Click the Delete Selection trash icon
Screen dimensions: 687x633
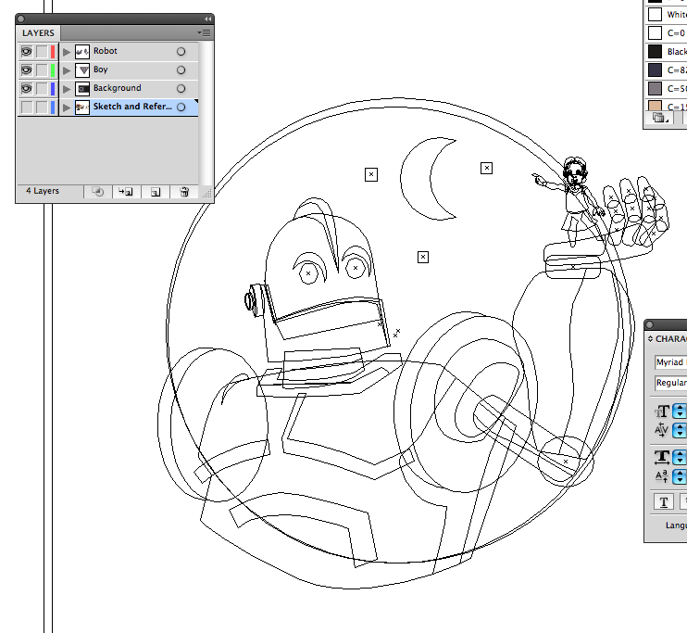click(184, 192)
